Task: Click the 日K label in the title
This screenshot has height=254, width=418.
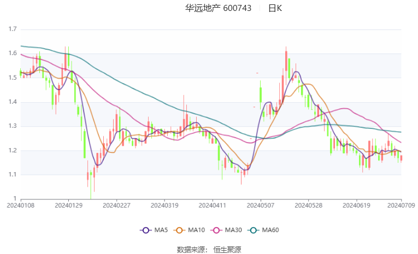Action: pyautogui.click(x=275, y=8)
